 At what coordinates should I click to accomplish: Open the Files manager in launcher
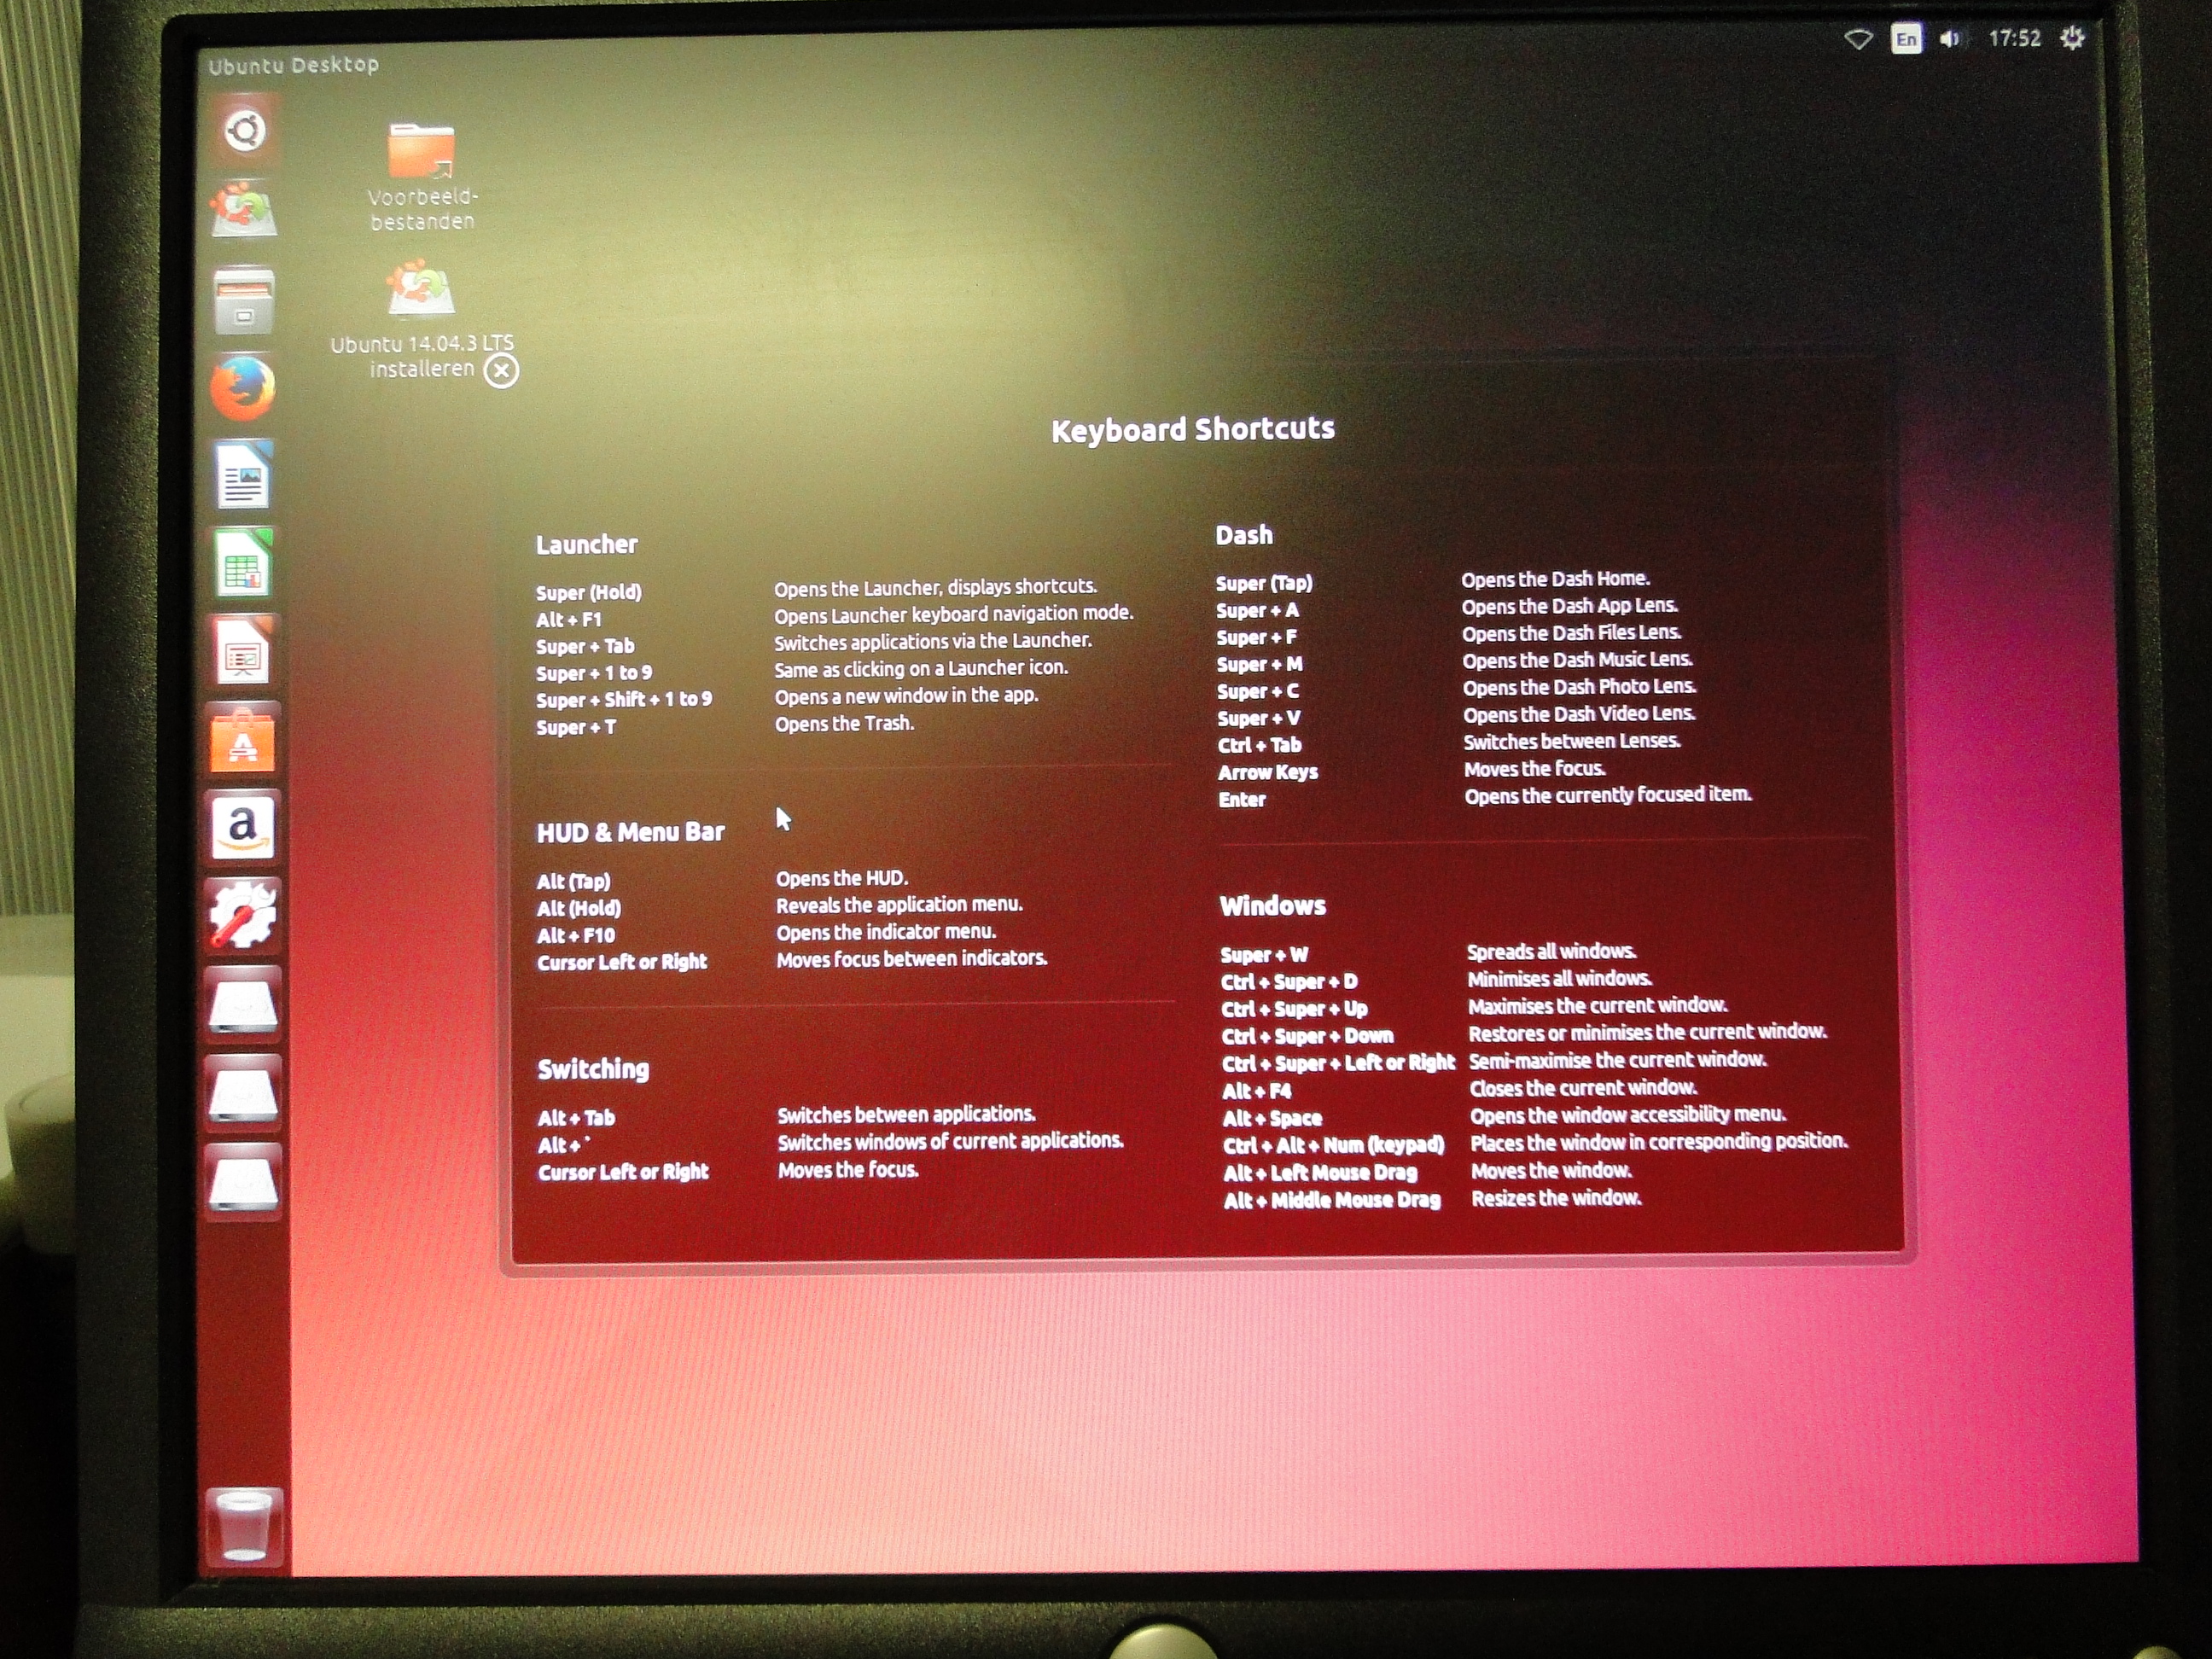click(x=244, y=300)
